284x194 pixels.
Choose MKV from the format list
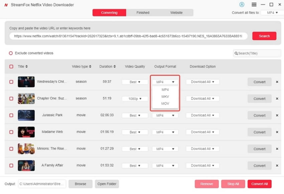pos(165,97)
